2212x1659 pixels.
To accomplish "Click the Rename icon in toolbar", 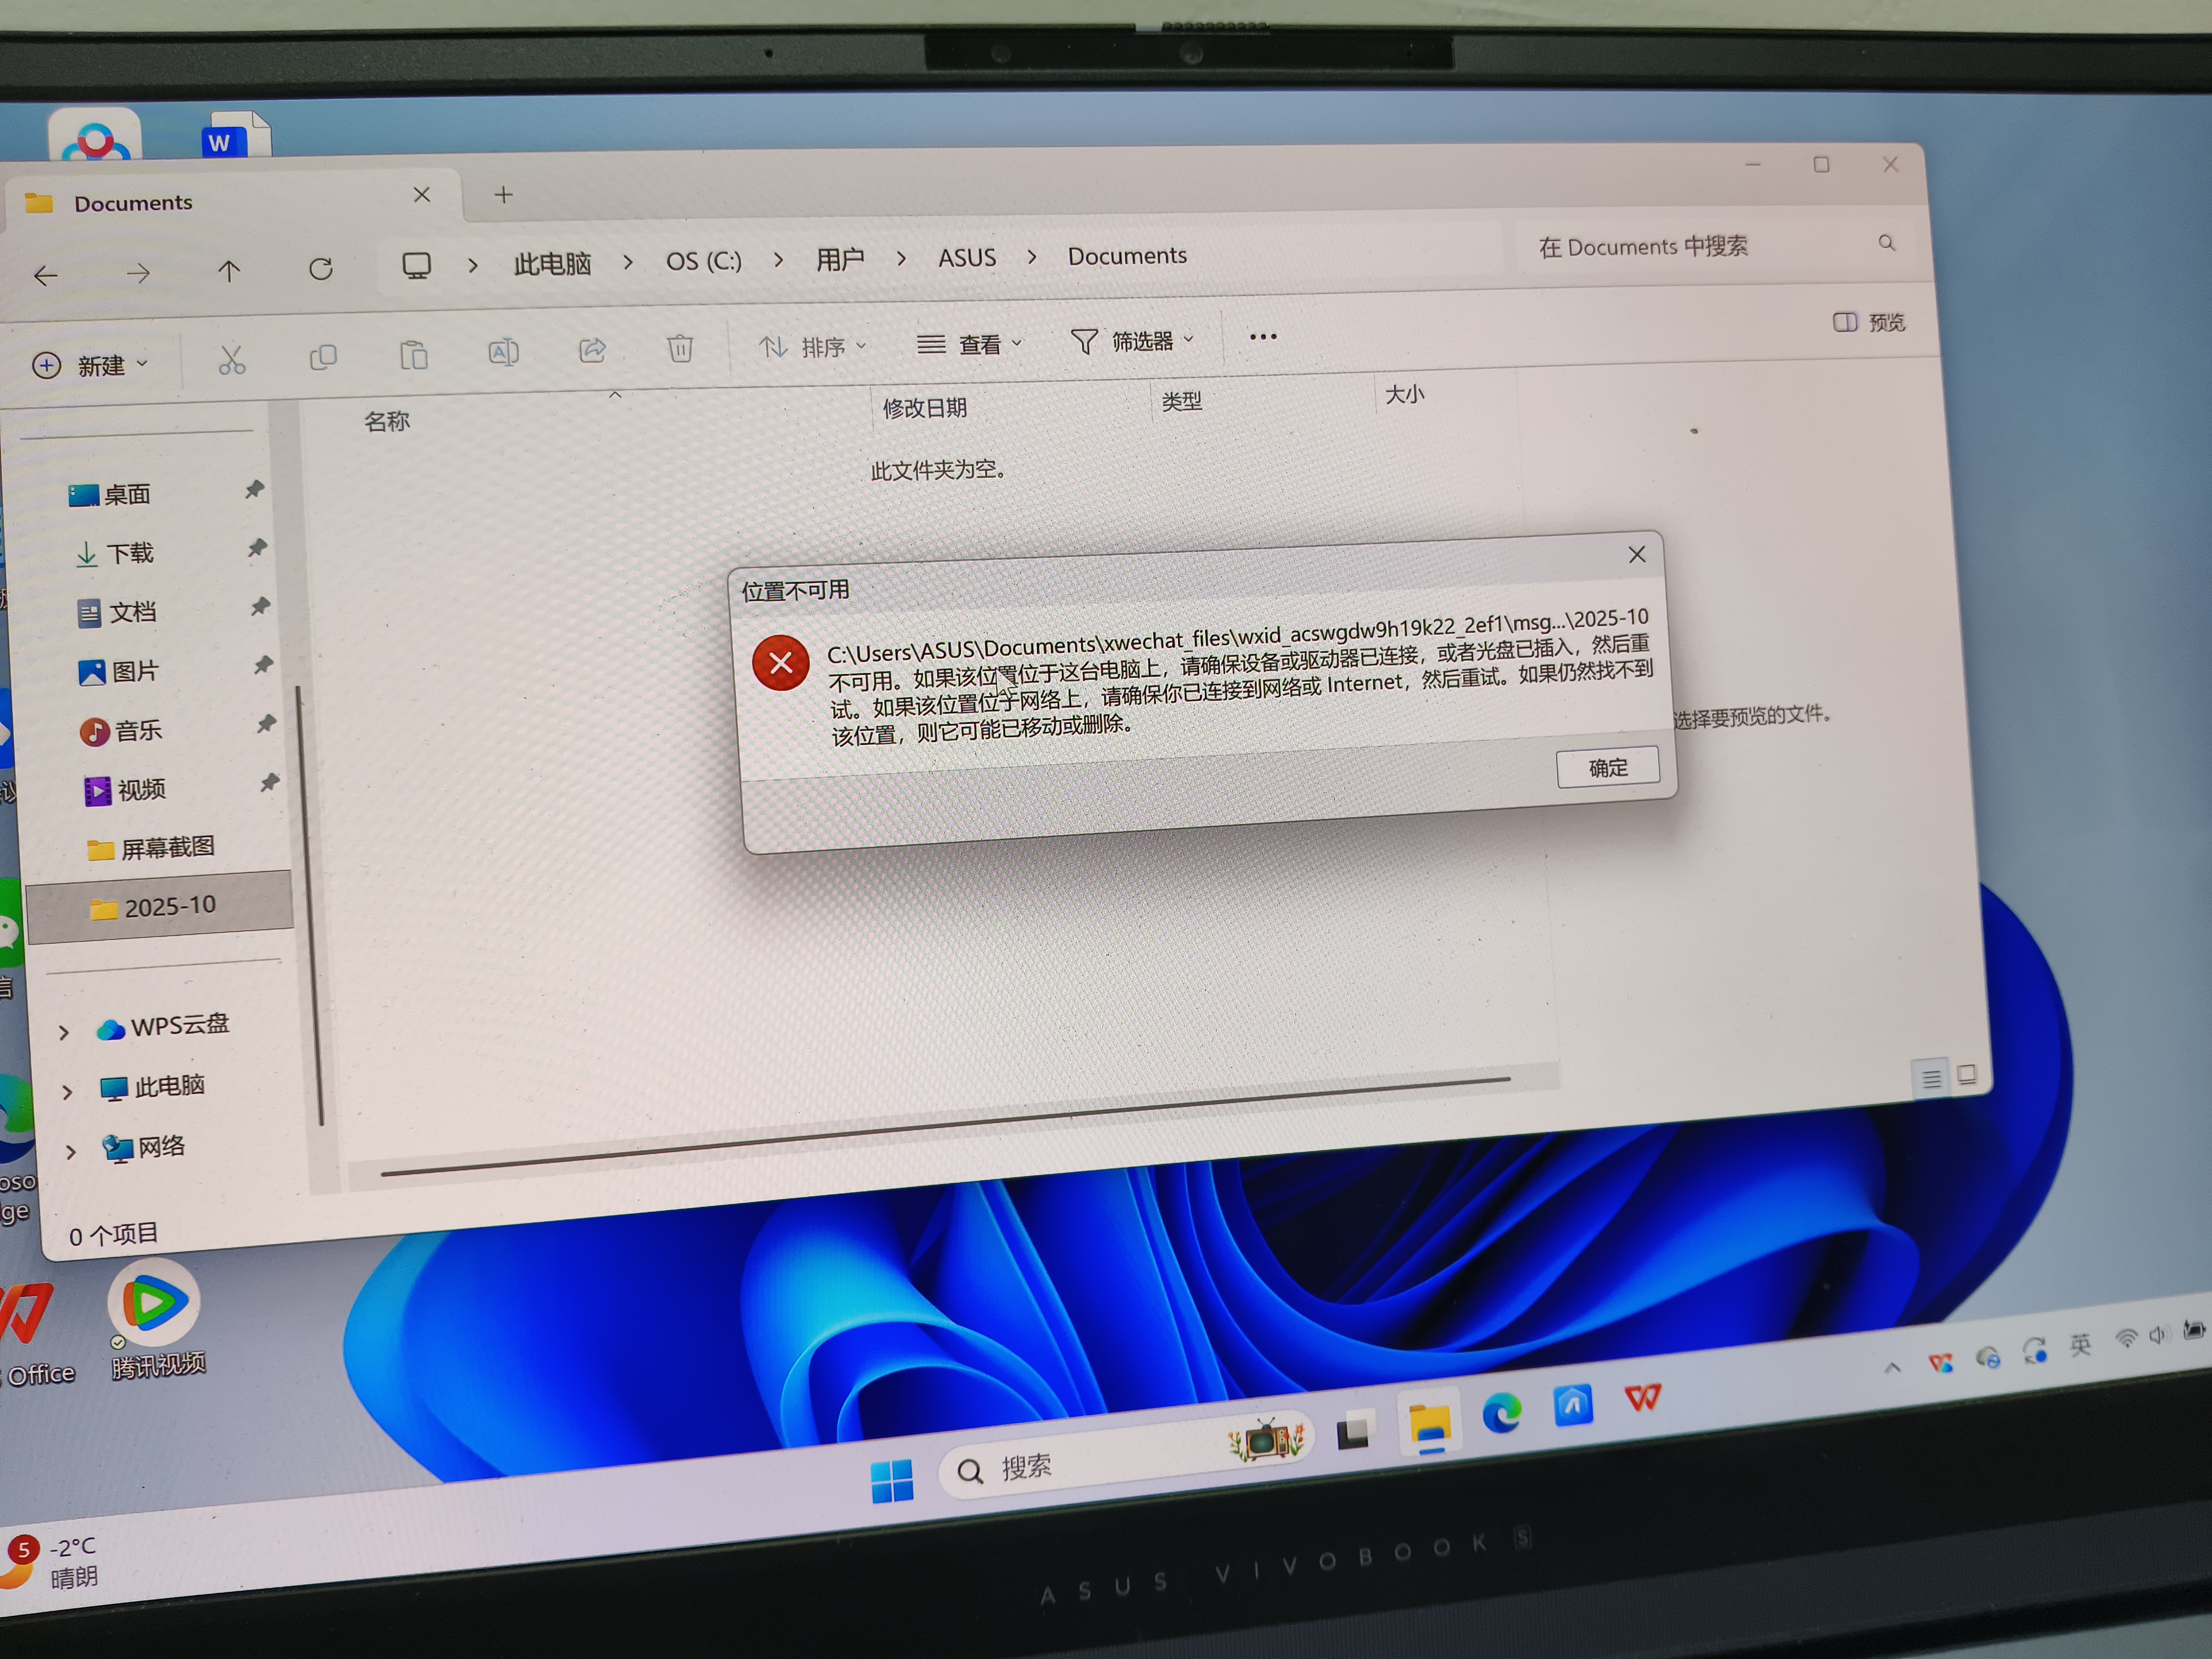I will [503, 352].
